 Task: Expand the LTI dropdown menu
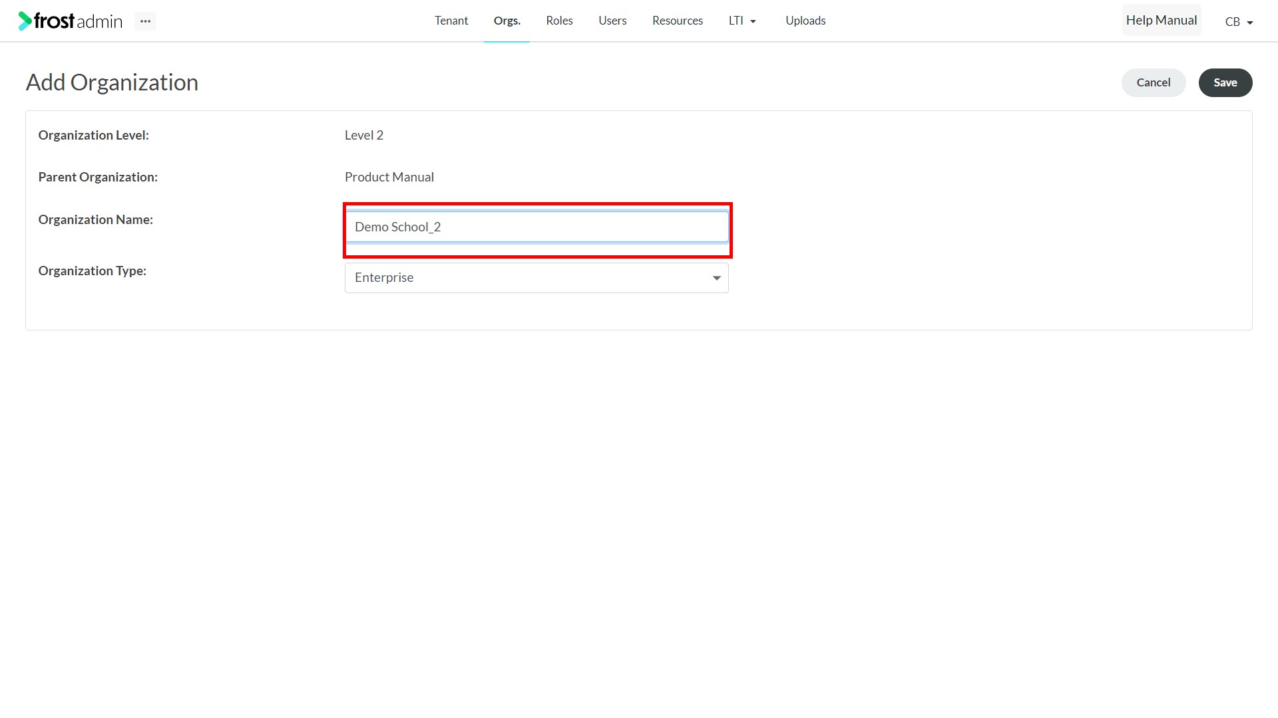tap(742, 21)
